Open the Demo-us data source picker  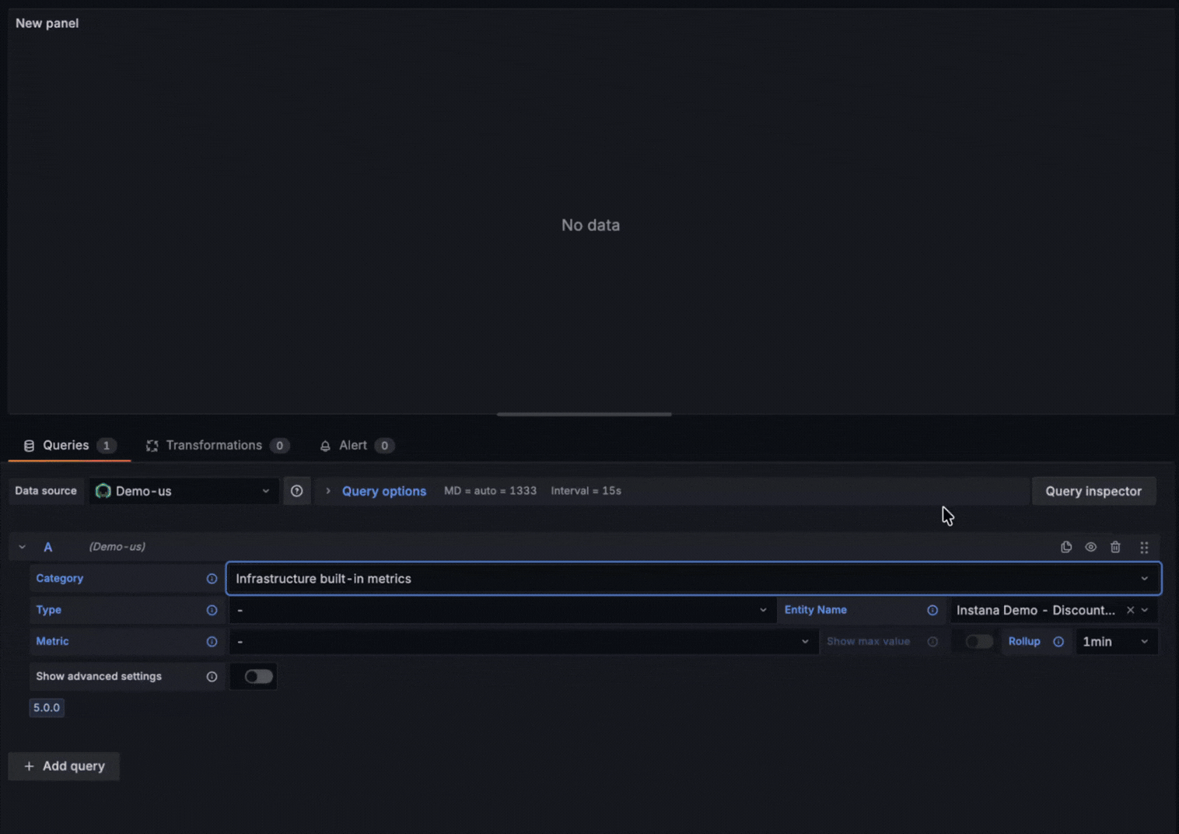tap(184, 491)
